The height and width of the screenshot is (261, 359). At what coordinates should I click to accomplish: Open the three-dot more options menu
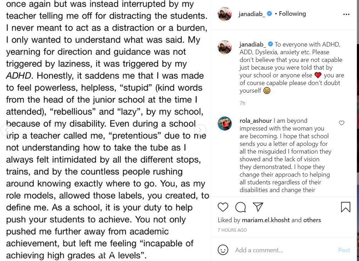click(346, 14)
